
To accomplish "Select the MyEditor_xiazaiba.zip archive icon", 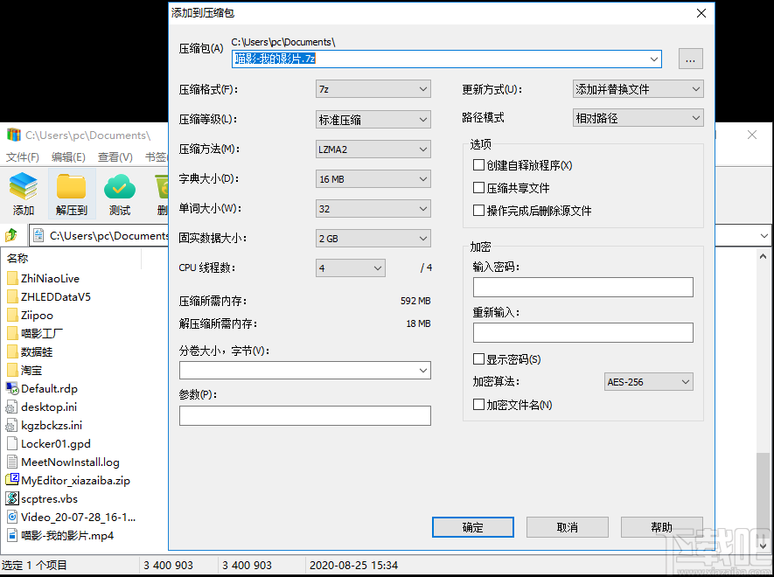I will 12,480.
